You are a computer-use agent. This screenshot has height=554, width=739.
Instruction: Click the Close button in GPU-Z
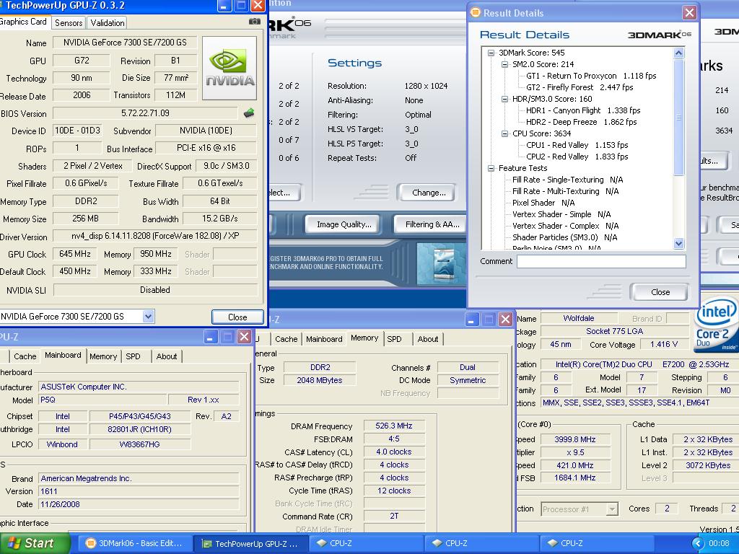click(237, 317)
